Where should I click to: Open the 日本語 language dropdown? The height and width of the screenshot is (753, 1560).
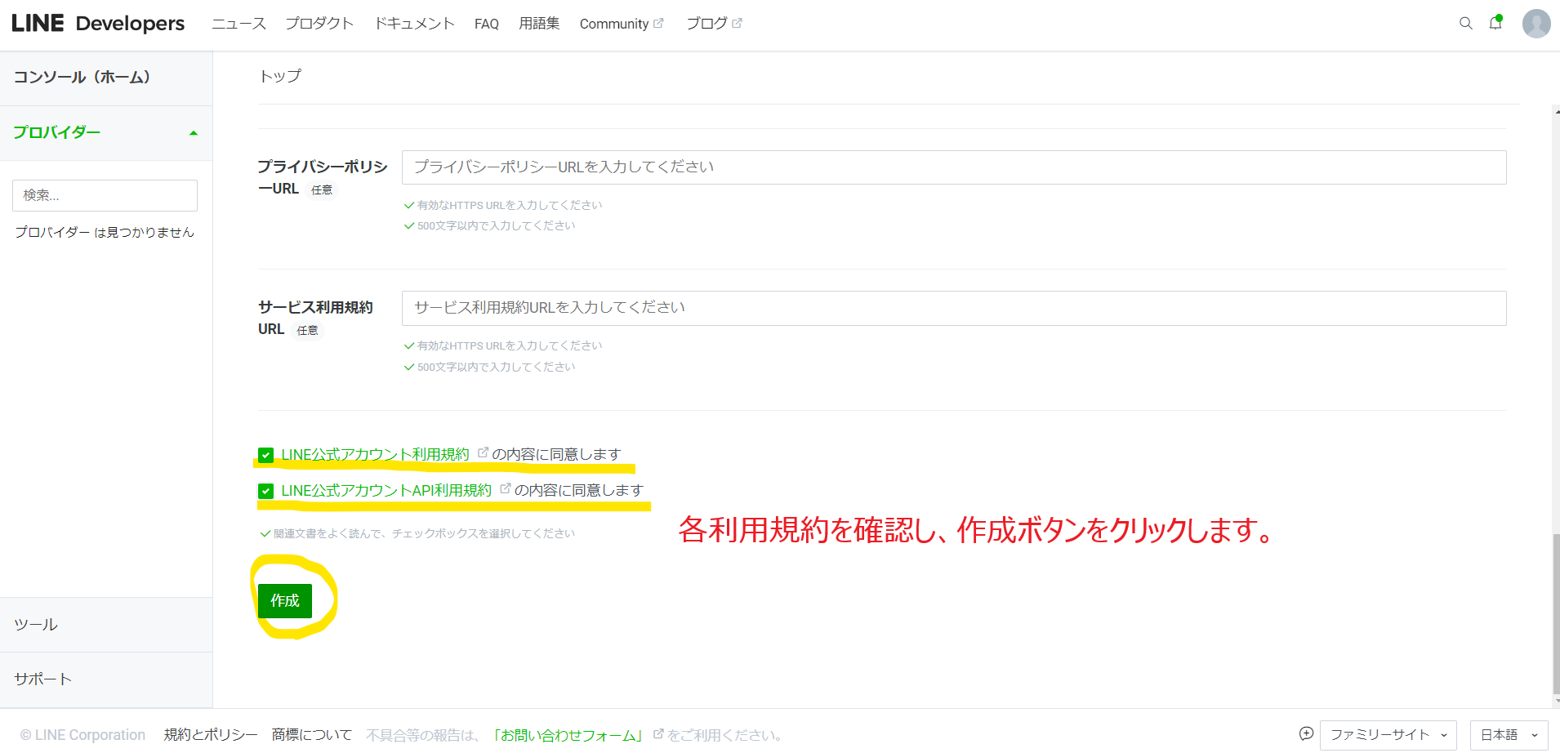[x=1508, y=735]
